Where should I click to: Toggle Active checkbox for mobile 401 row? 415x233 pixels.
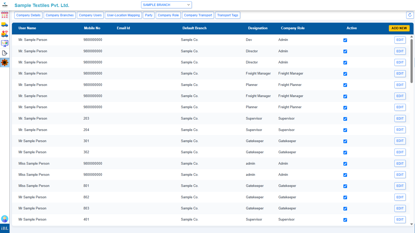point(345,220)
